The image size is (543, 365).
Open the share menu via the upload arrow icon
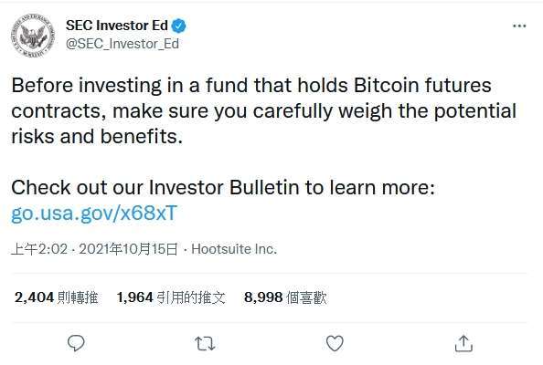(x=463, y=344)
